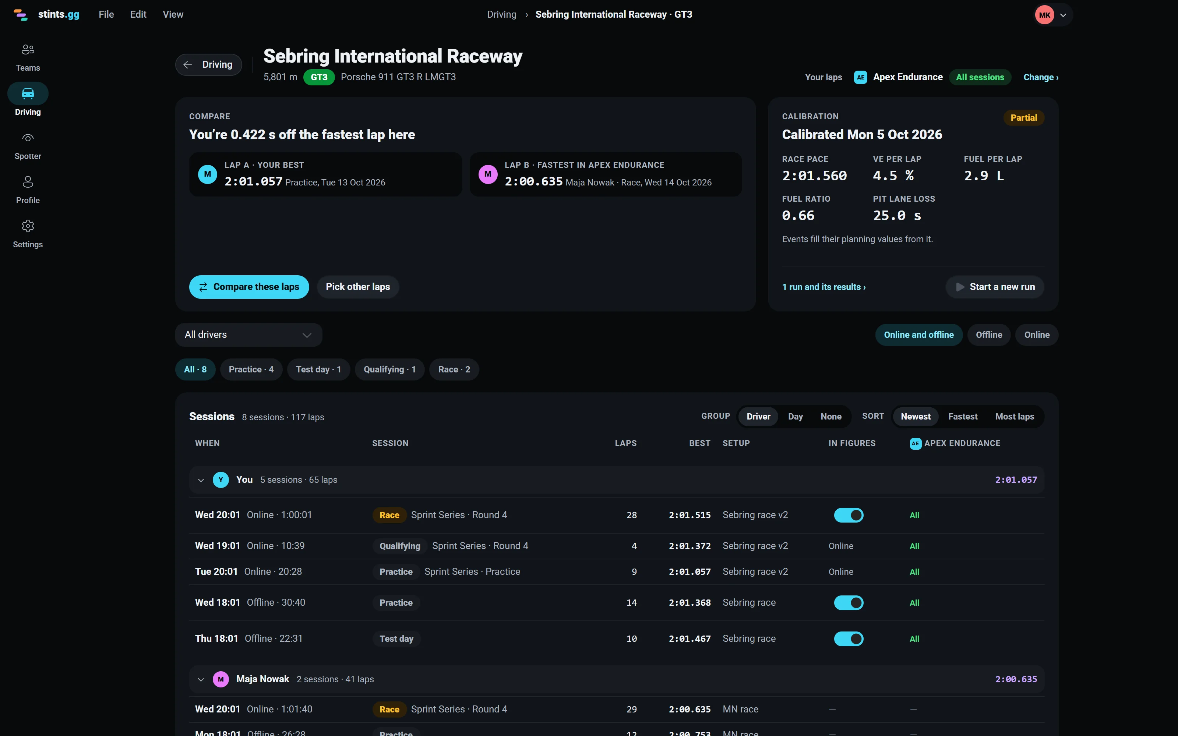This screenshot has width=1178, height=736.
Task: Open the All drivers dropdown
Action: [x=248, y=335]
